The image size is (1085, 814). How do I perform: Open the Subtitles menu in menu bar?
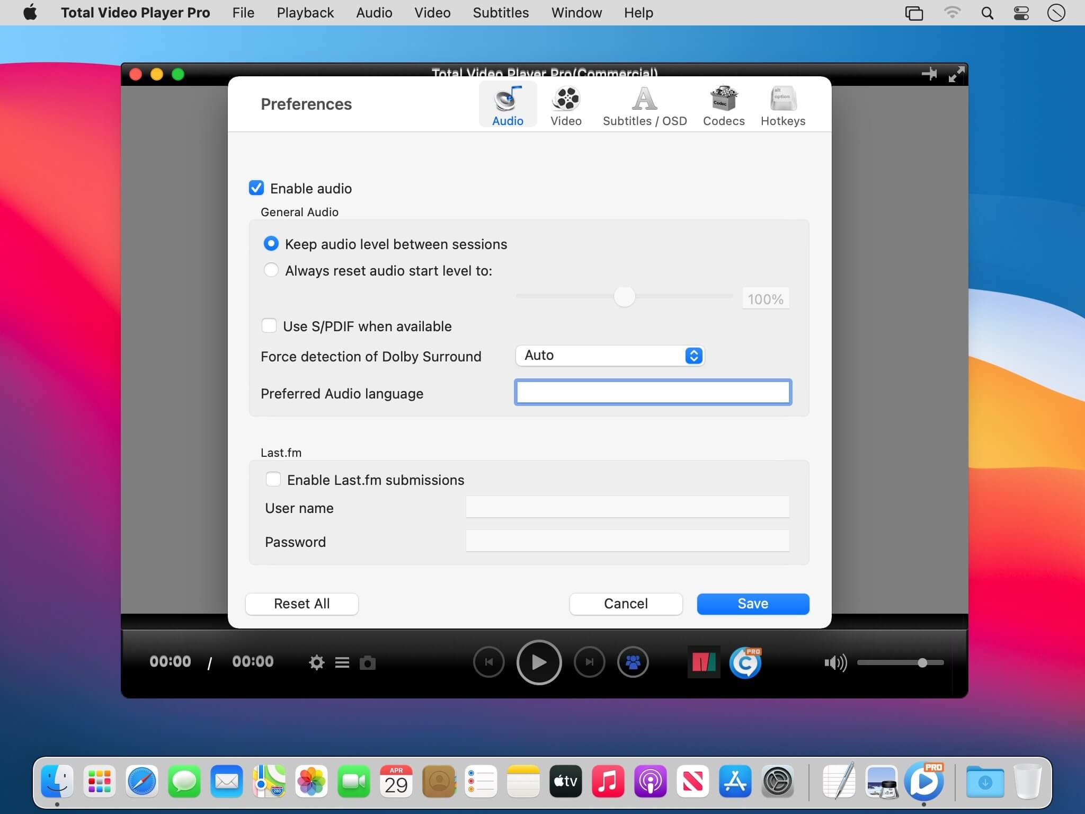click(x=501, y=13)
